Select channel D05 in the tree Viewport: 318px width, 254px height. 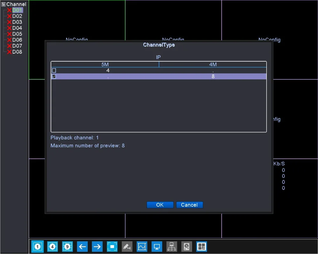[17, 34]
